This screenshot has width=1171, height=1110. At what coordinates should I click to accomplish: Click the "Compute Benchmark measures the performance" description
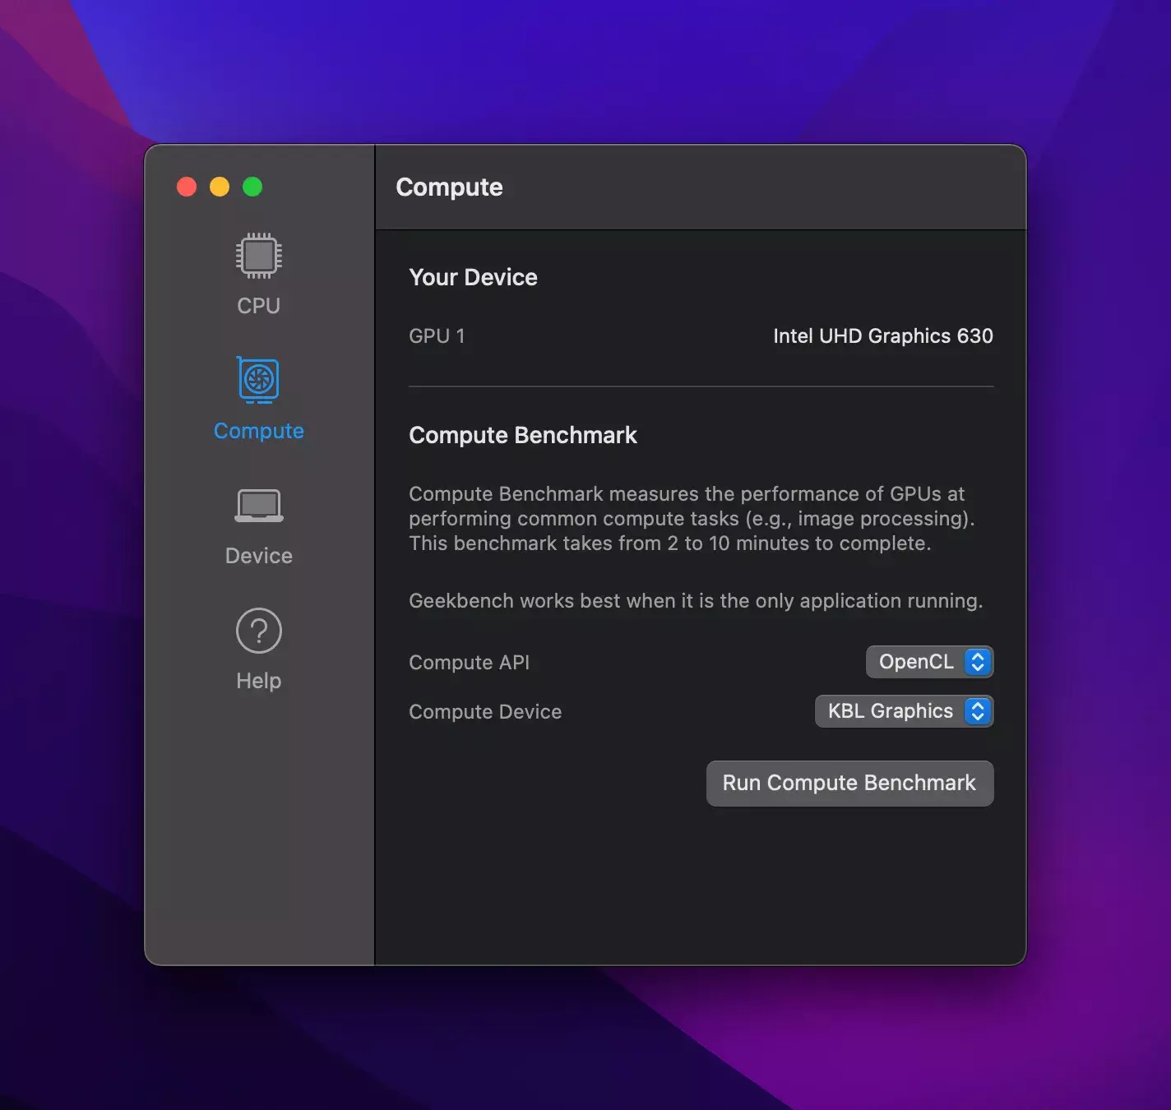(x=692, y=519)
